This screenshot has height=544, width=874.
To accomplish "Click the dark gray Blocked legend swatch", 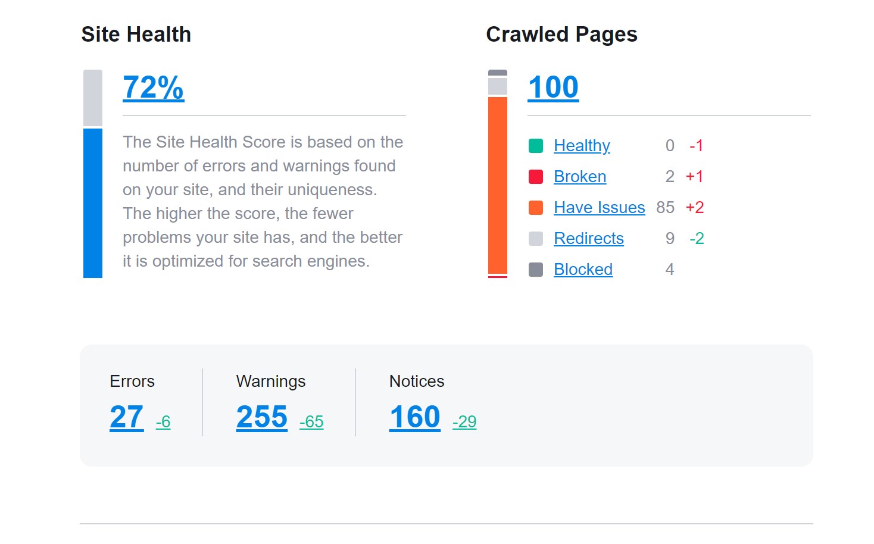I will tap(536, 270).
